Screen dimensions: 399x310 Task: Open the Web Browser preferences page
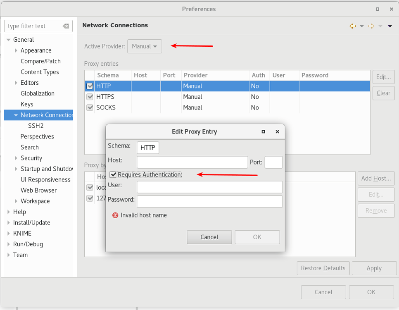coord(39,190)
